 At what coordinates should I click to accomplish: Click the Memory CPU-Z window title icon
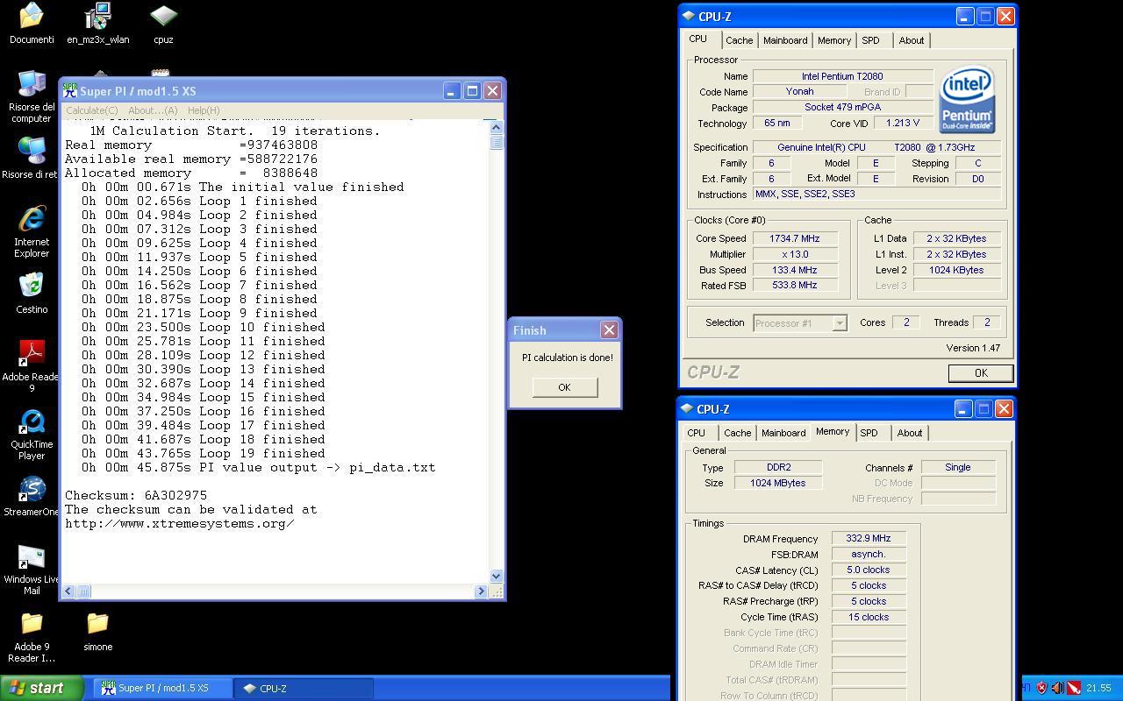coord(688,408)
